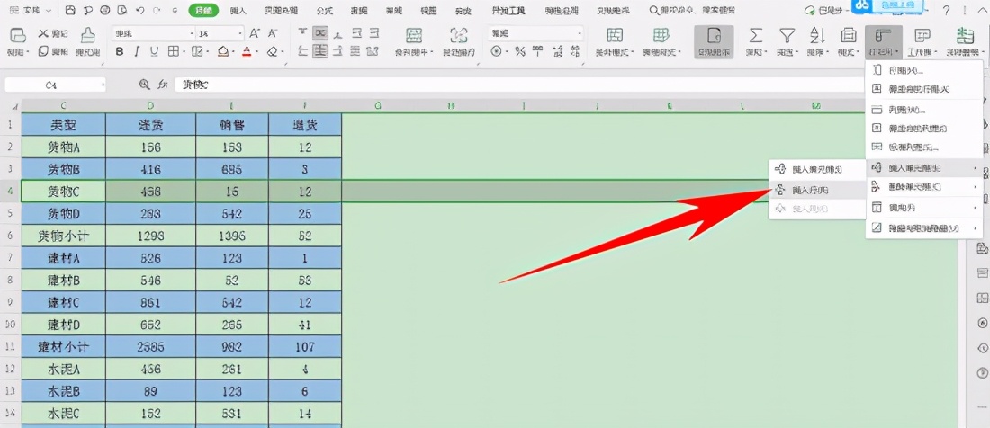Choose Column Width in the dropdown menu
This screenshot has width=990, height=428.
pyautogui.click(x=925, y=110)
